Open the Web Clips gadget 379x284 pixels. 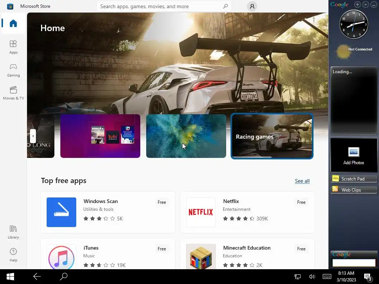pos(354,190)
